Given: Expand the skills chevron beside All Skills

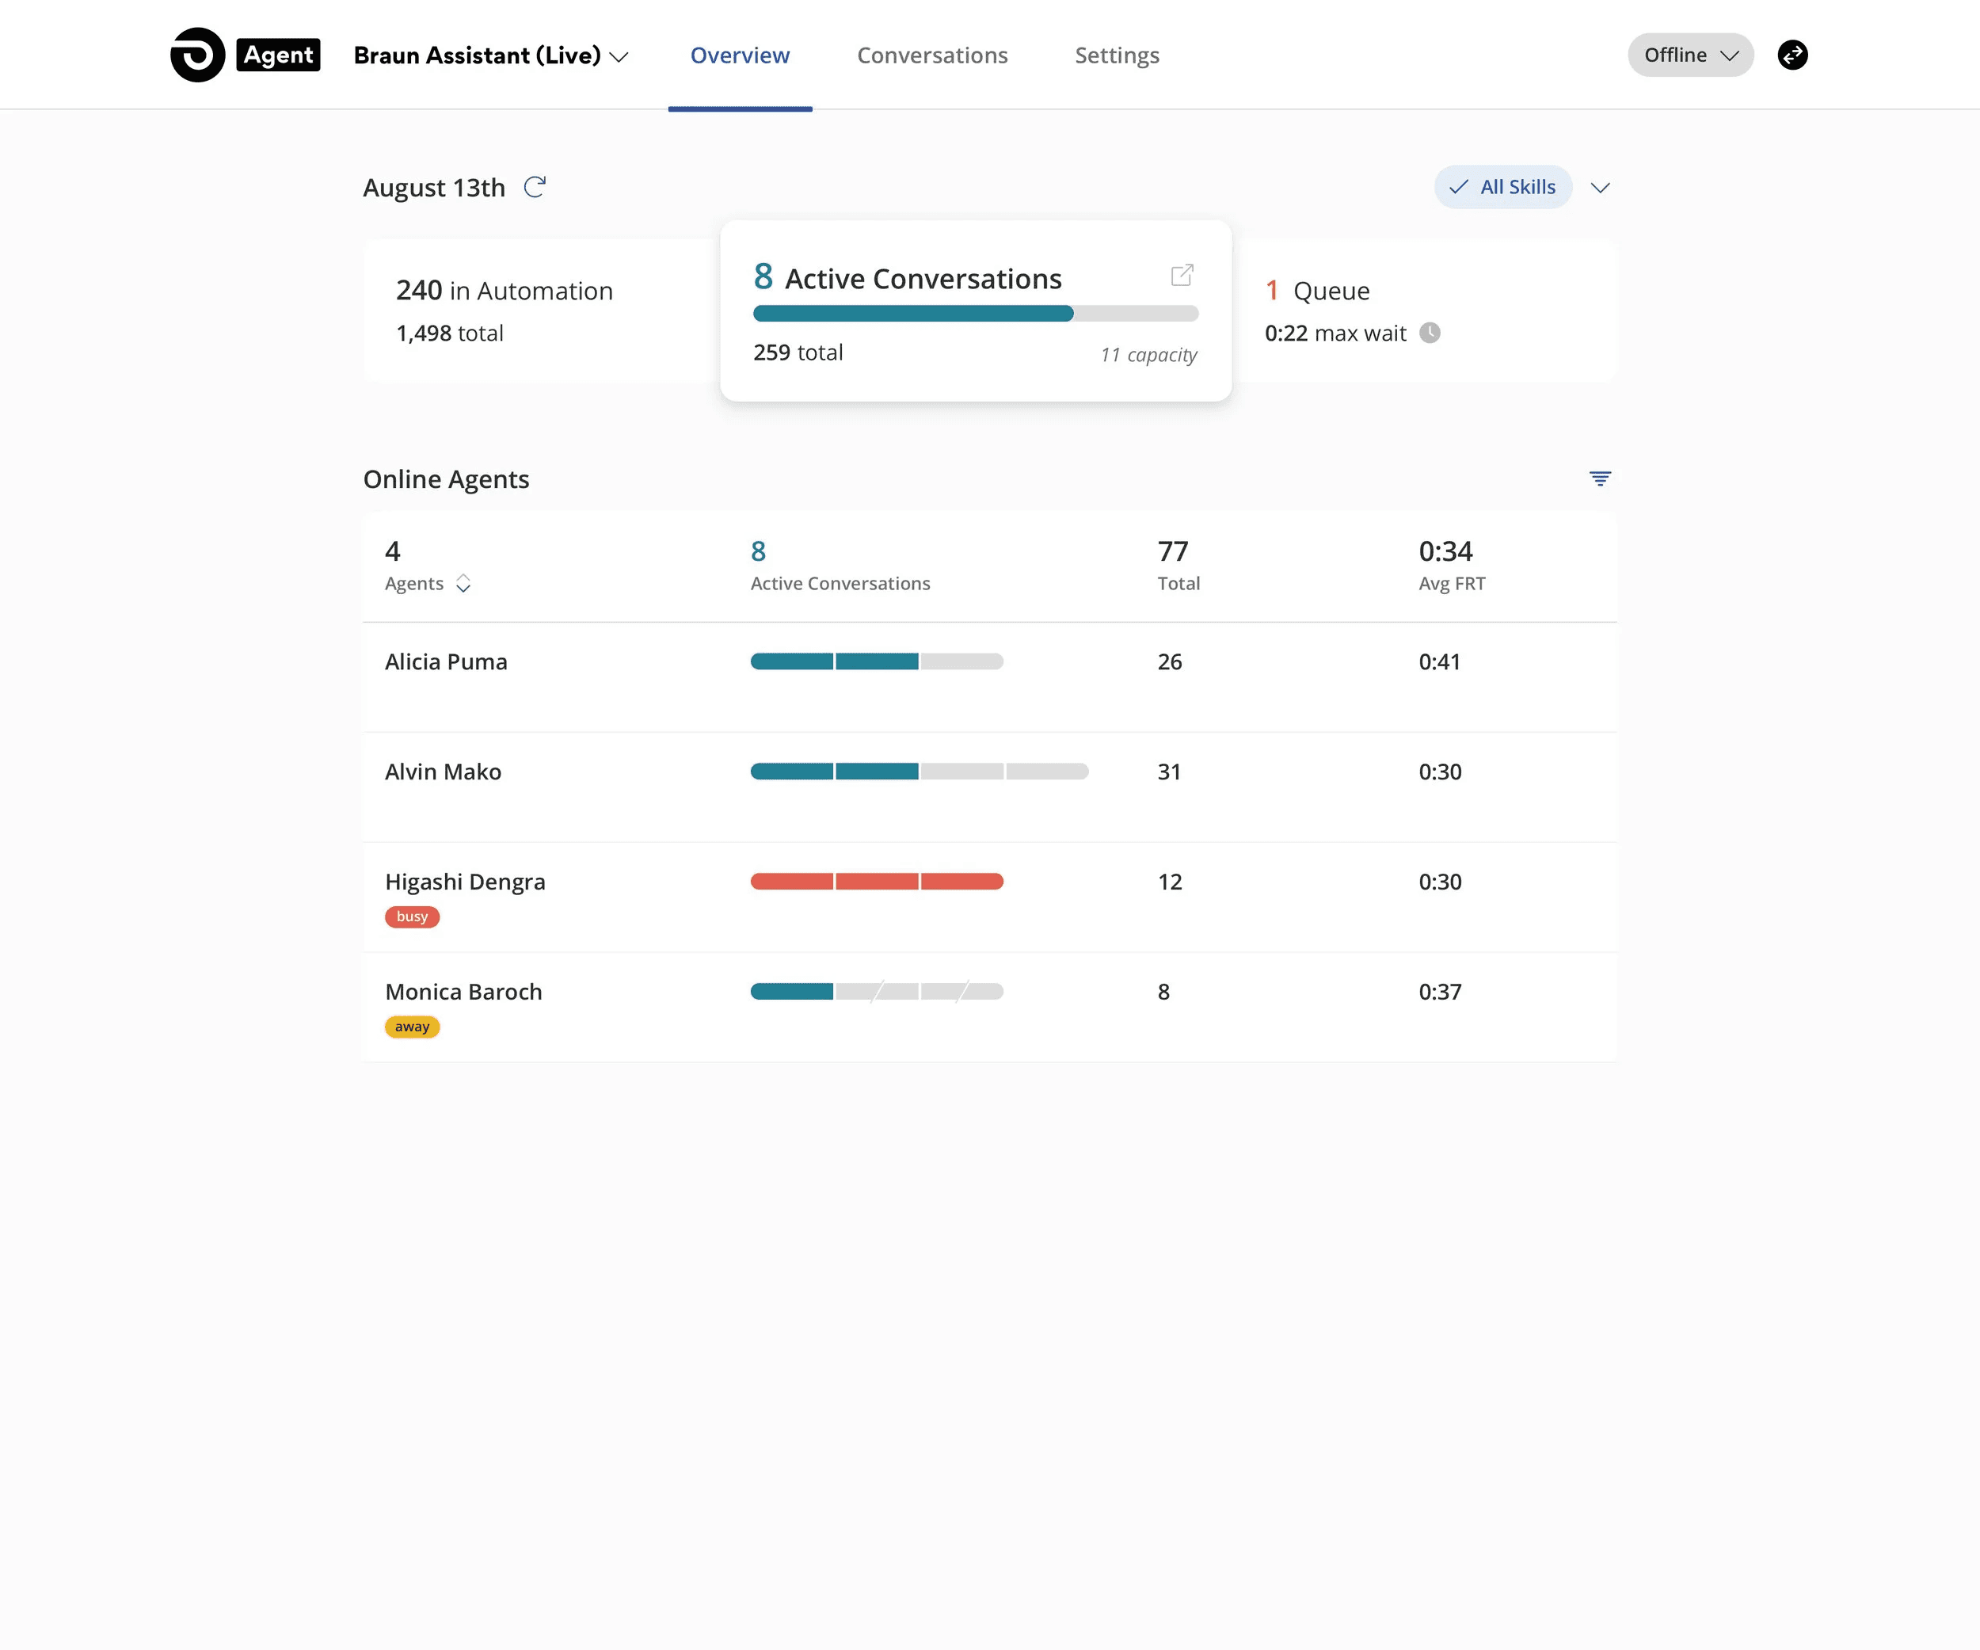Looking at the screenshot, I should tap(1599, 188).
